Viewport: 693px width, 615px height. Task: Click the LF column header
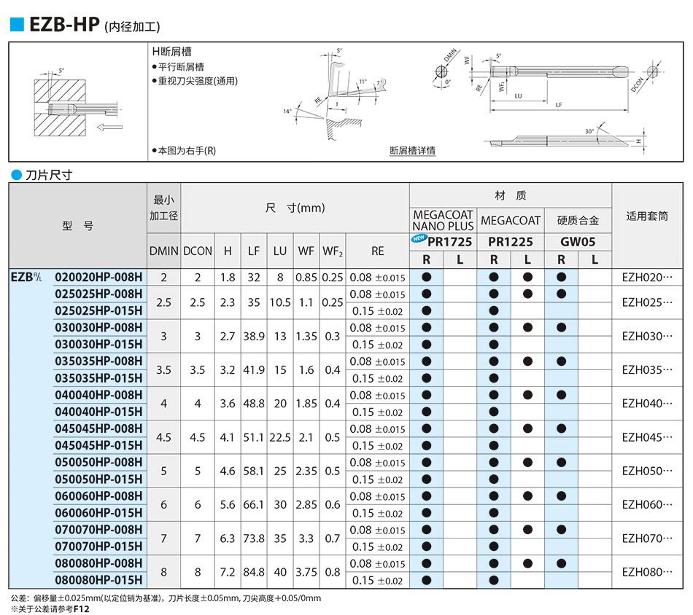[254, 251]
